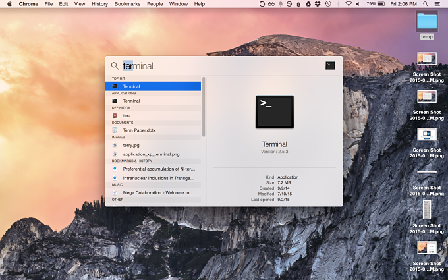
Task: Click the Bluetooth menu bar icon
Action: tap(338, 4)
